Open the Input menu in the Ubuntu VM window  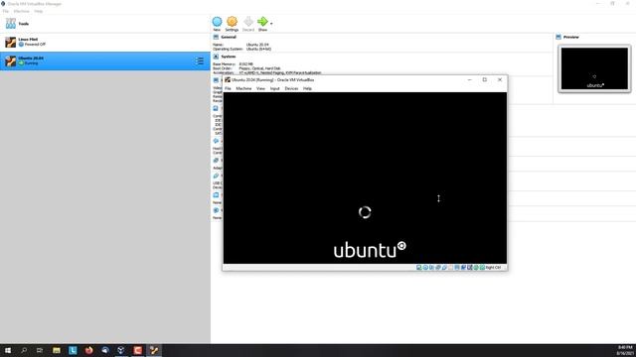tap(274, 88)
